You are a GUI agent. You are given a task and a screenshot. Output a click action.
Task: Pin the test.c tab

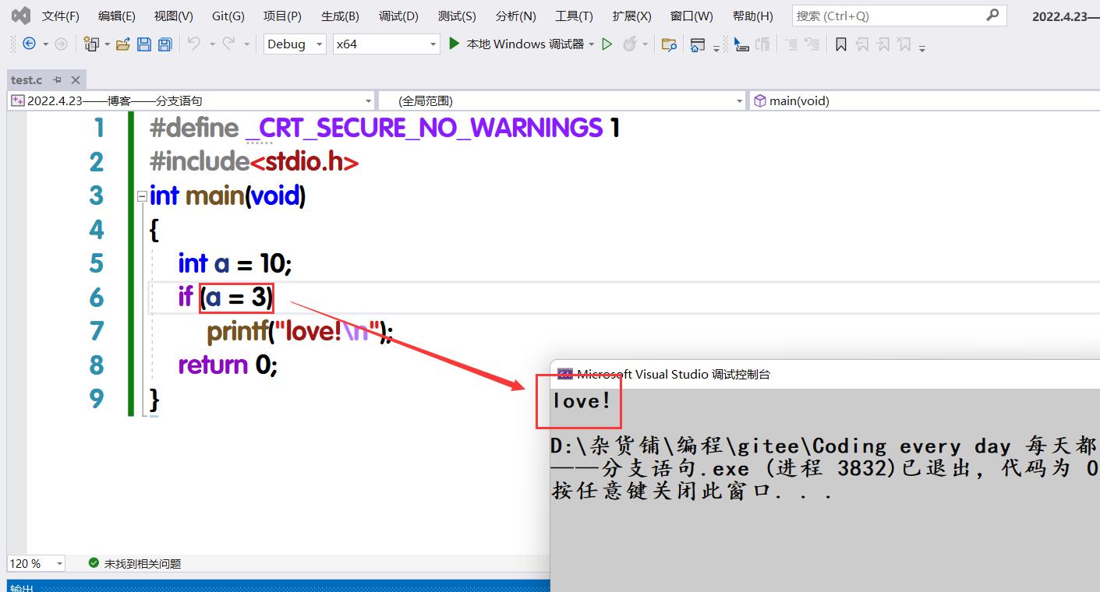coord(57,79)
